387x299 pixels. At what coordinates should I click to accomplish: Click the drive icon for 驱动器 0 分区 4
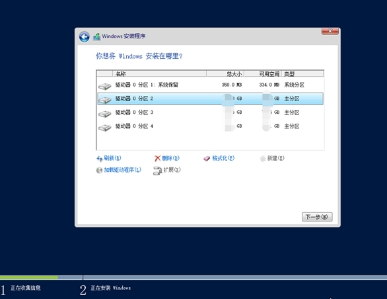pyautogui.click(x=105, y=127)
